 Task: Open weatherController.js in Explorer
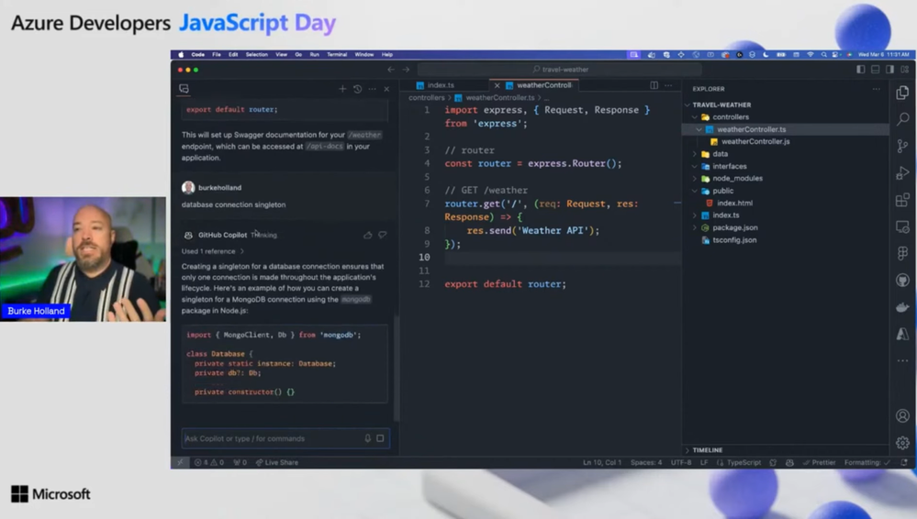point(755,141)
